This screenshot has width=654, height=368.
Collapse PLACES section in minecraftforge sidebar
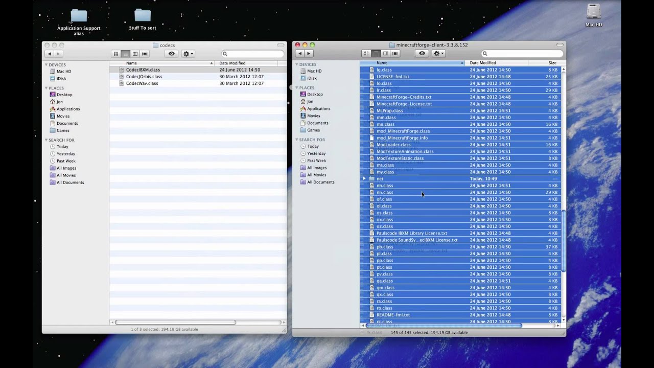click(x=297, y=87)
